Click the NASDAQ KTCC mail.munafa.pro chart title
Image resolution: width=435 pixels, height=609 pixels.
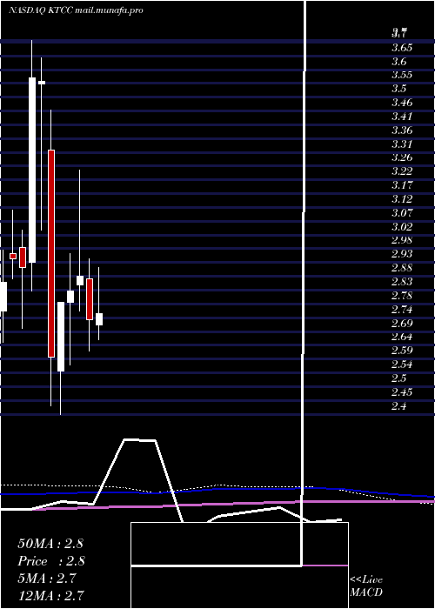tap(77, 10)
